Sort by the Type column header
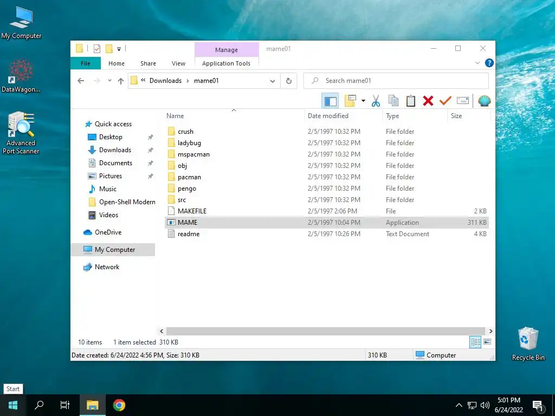Image resolution: width=555 pixels, height=416 pixels. coord(415,116)
